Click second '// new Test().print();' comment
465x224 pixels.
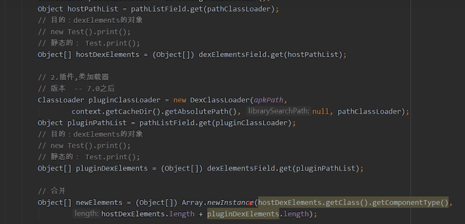point(84,146)
